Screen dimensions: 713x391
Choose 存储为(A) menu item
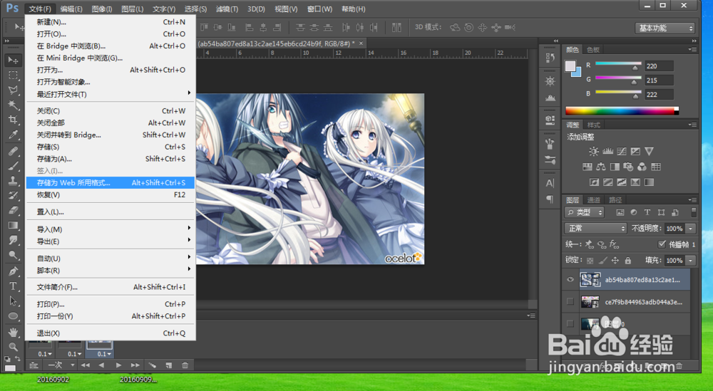point(111,159)
